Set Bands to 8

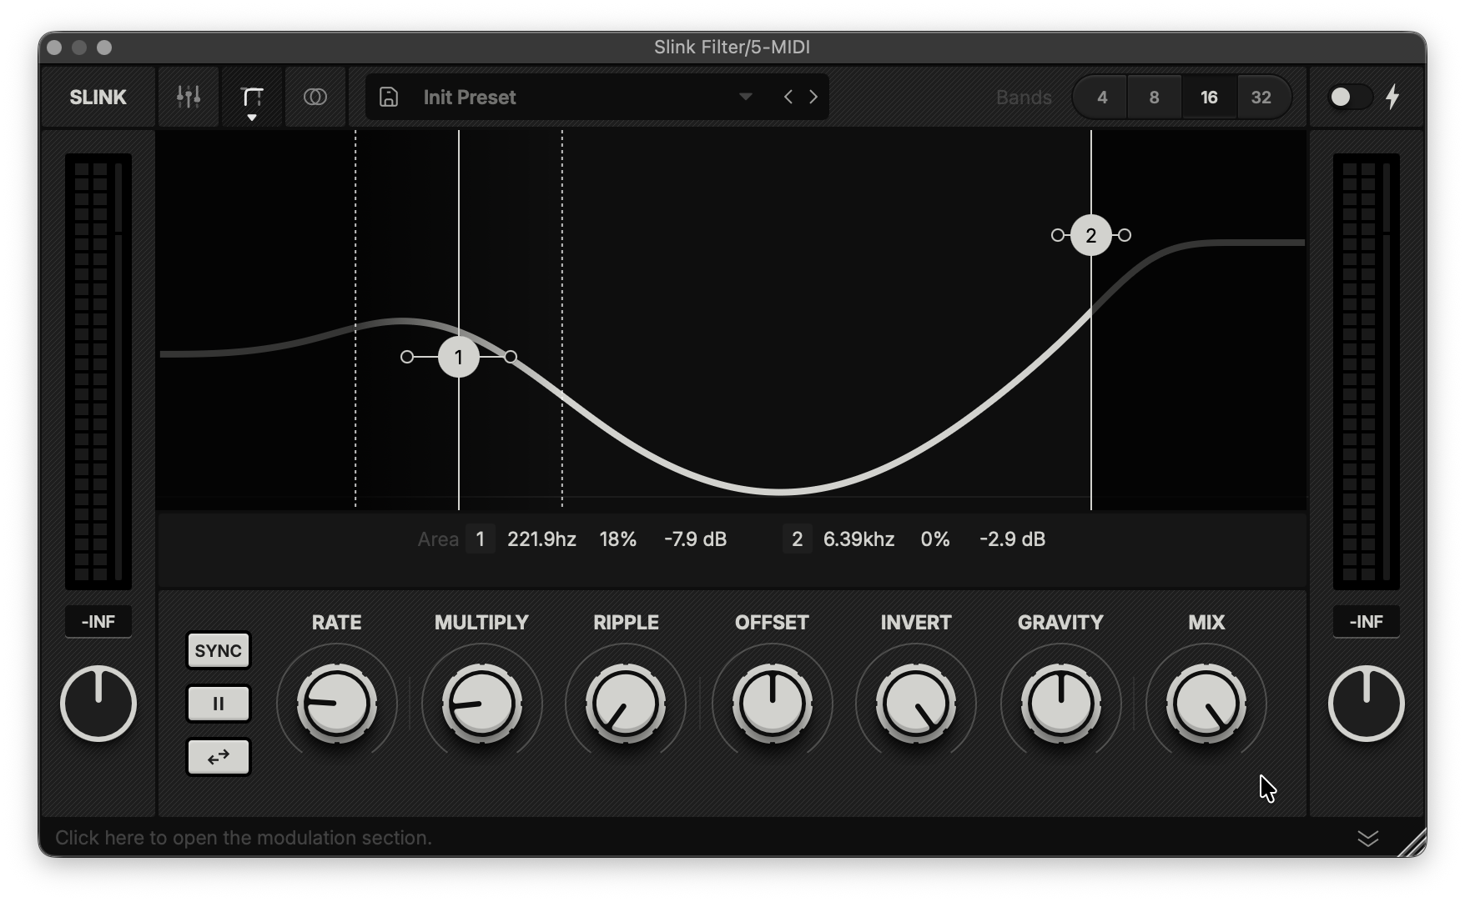pos(1154,98)
